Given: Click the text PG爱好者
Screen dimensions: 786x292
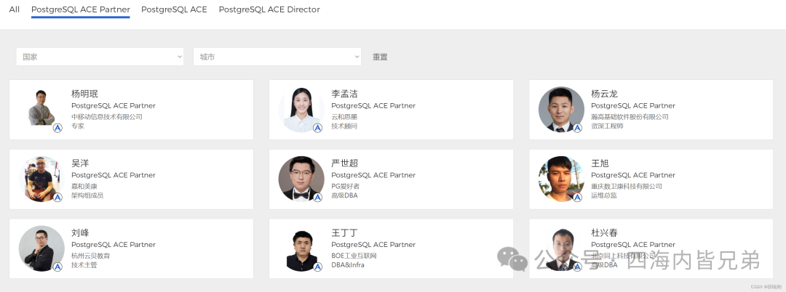Looking at the screenshot, I should 346,187.
